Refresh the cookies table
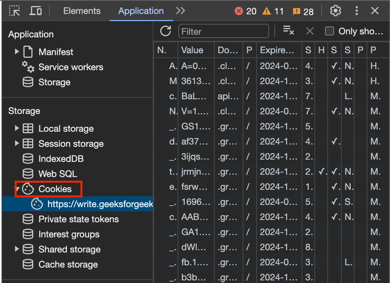 tap(166, 31)
